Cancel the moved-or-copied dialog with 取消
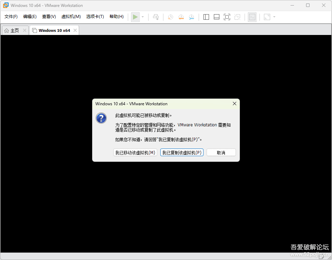The height and width of the screenshot is (260, 332). (221, 152)
